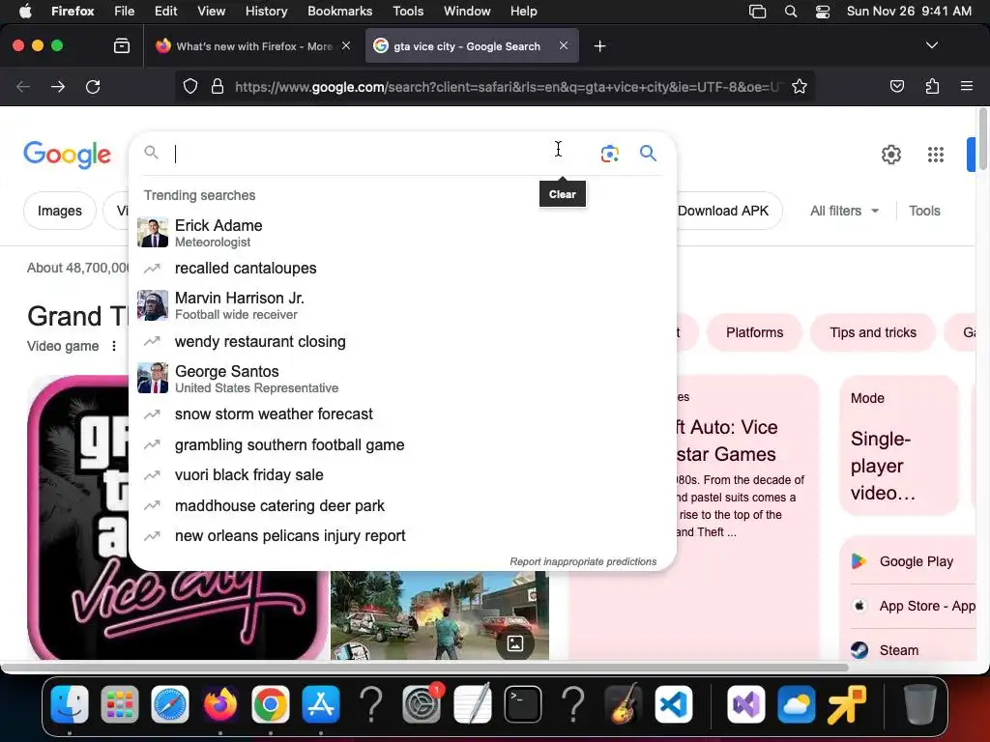Open the App Store listing link
Image resolution: width=990 pixels, height=742 pixels.
(x=913, y=606)
